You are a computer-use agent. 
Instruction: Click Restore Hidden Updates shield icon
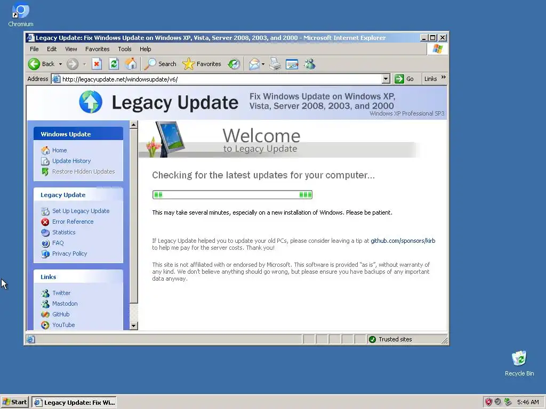click(x=45, y=171)
